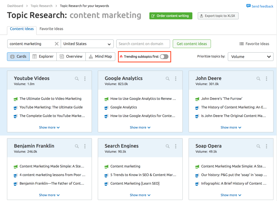Expand Show more on Google Analytics card
The image size is (277, 201).
[140, 128]
